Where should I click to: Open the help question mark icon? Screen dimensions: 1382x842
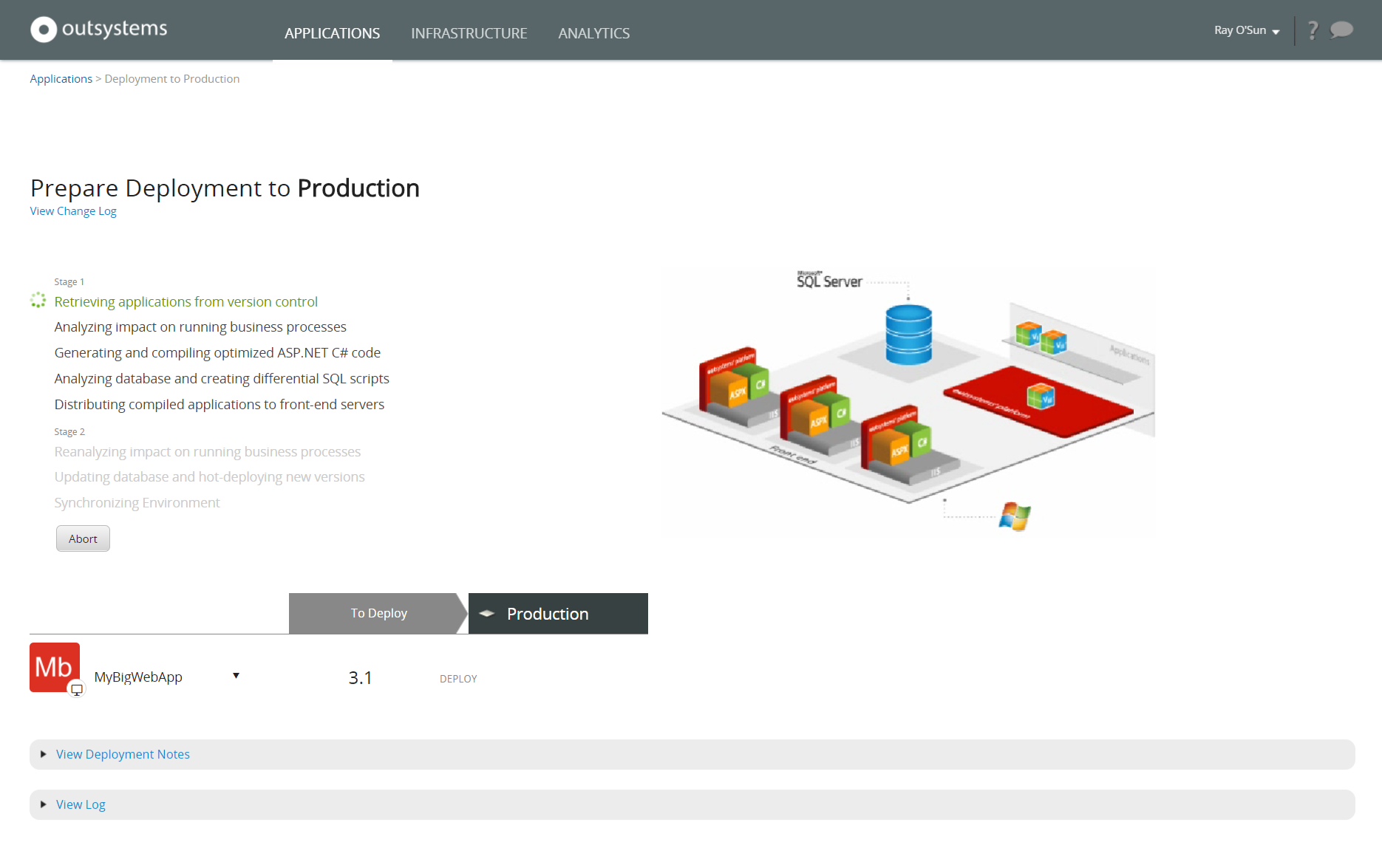click(x=1313, y=30)
